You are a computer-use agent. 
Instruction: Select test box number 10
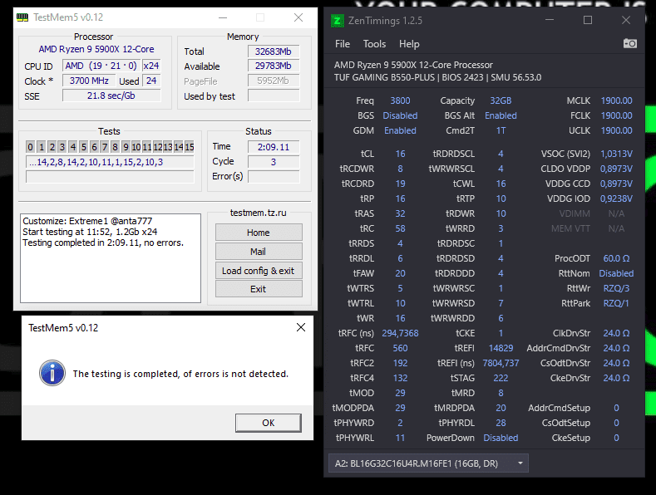tap(136, 147)
